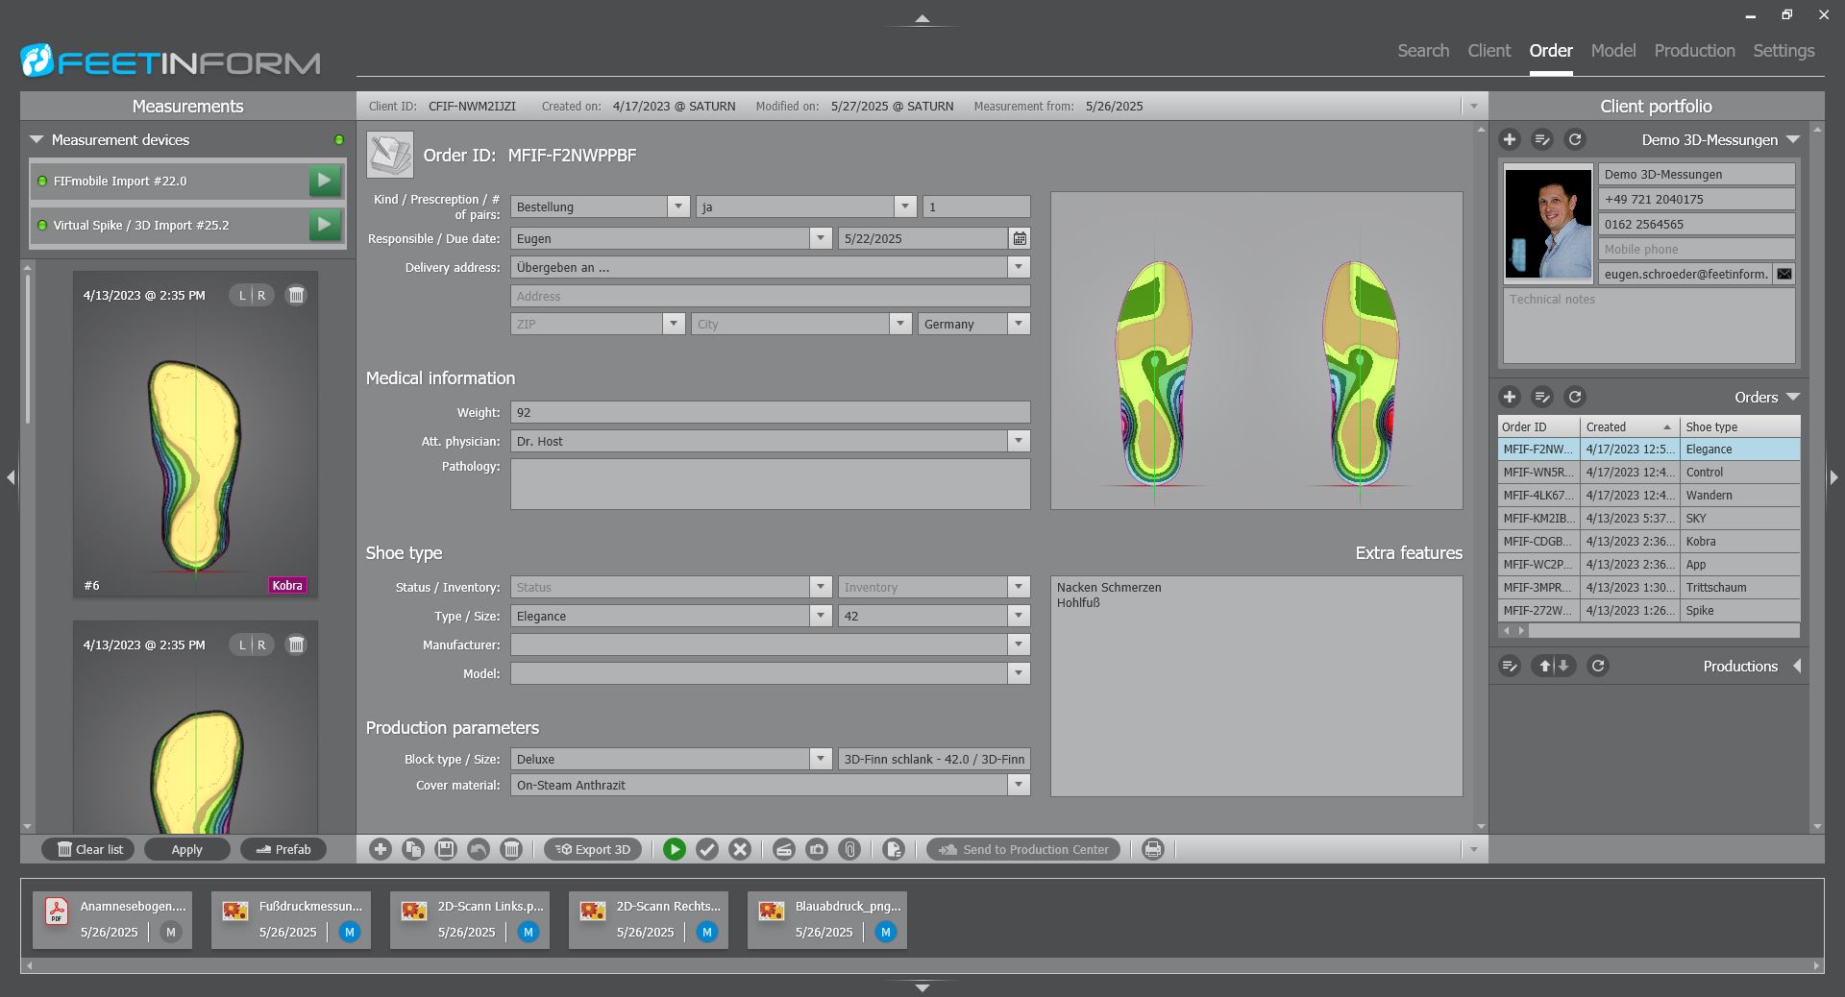Image resolution: width=1845 pixels, height=997 pixels.
Task: Start the FIFmobile Import #22.0 device
Action: [325, 181]
